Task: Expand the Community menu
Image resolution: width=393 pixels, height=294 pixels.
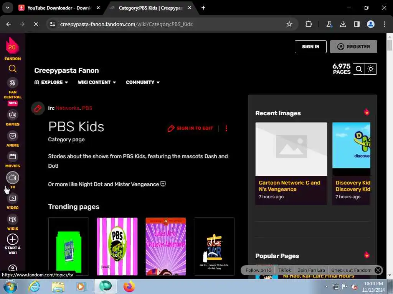Action: 143,82
